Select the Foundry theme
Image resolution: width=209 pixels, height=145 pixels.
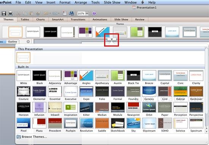133,91
